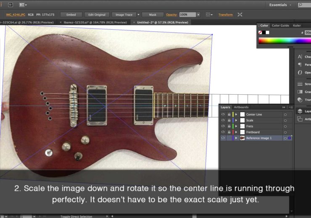Hide the Center Line layer
Image resolution: width=311 pixels, height=218 pixels.
(223, 114)
